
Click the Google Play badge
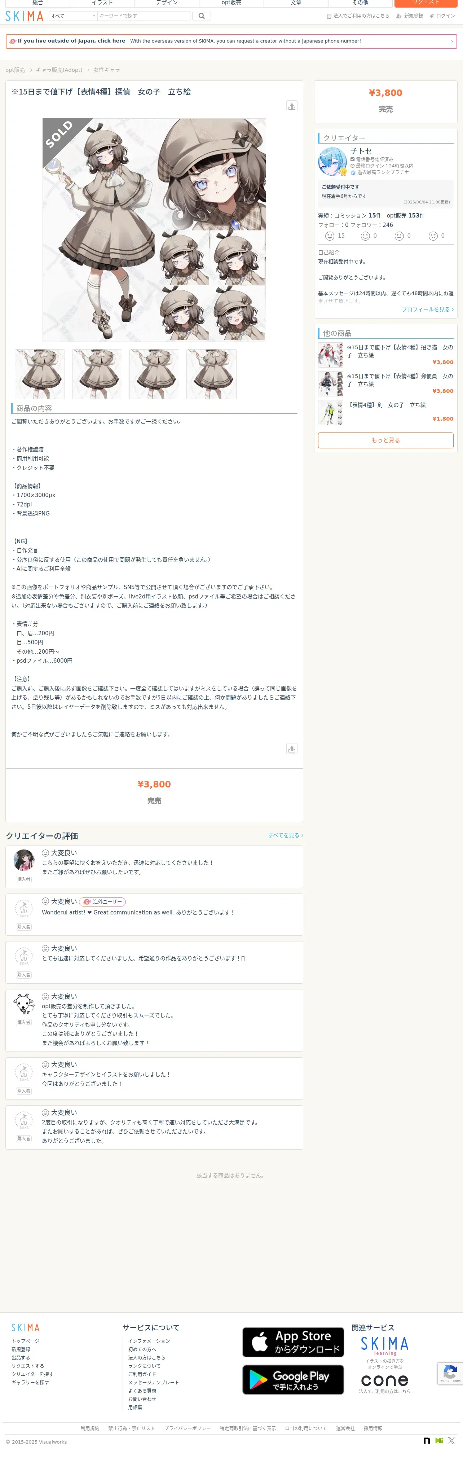pyautogui.click(x=293, y=1380)
